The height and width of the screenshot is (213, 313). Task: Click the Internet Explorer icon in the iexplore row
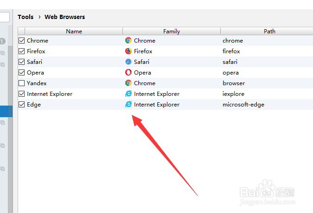(x=128, y=94)
